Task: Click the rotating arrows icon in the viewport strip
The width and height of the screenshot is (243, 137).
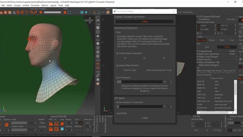Action: (98, 75)
